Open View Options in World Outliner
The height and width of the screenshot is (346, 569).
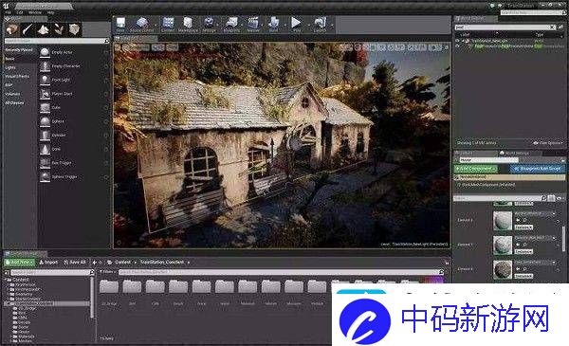[x=548, y=143]
